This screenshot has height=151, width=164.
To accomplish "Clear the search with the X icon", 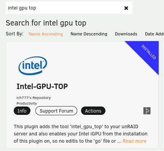I will (126, 8).
